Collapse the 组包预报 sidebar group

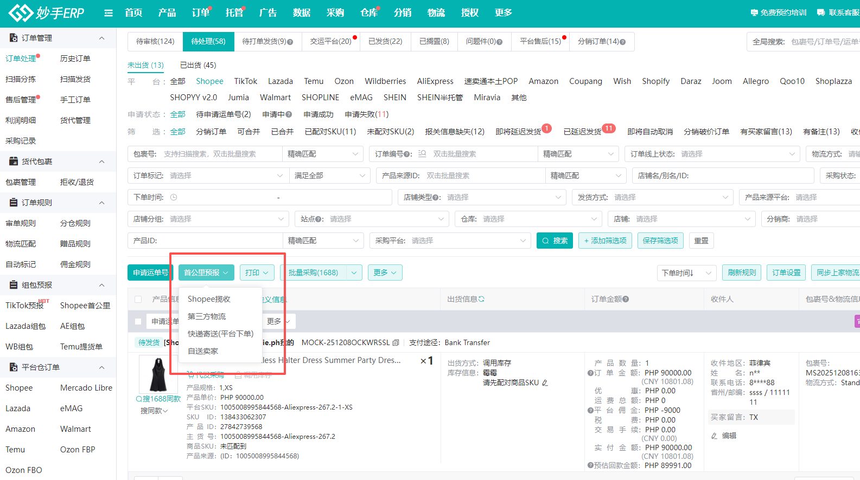point(101,285)
